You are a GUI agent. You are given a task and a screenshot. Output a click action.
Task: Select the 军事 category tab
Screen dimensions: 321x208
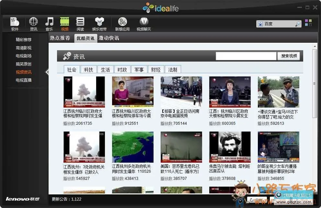tap(139, 69)
